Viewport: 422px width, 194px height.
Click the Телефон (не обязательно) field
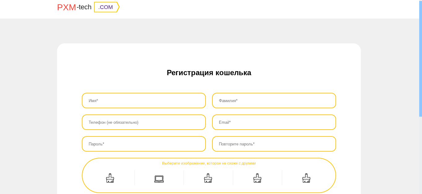[x=144, y=122]
